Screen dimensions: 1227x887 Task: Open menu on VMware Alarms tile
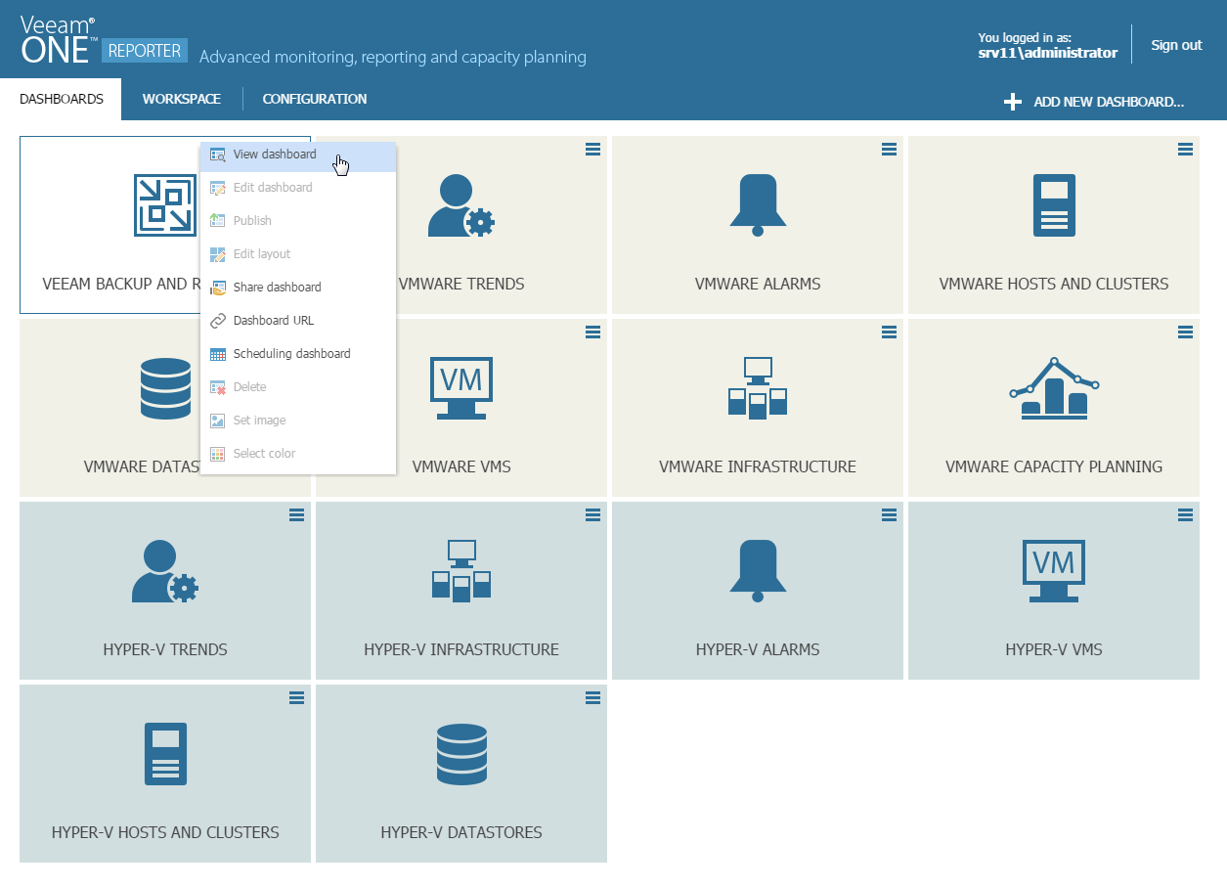pyautogui.click(x=889, y=149)
